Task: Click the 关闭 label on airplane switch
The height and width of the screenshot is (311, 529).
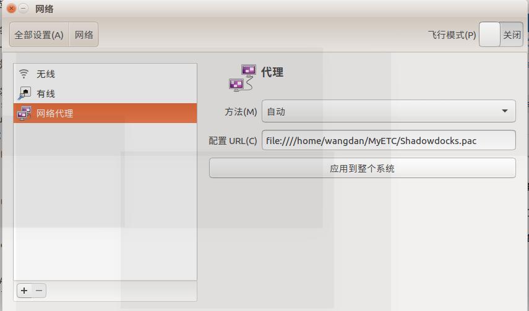Action: [512, 35]
